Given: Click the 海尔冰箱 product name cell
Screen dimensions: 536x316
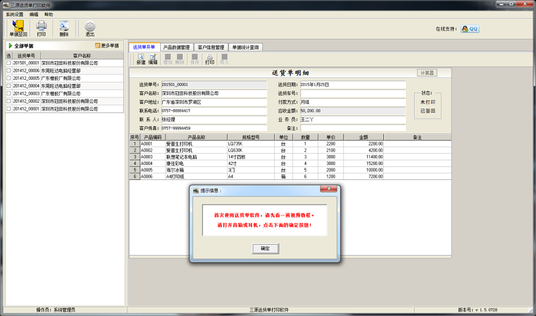Looking at the screenshot, I should (x=196, y=170).
